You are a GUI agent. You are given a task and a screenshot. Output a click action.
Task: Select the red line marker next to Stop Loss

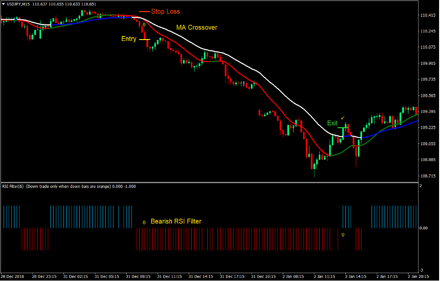(x=145, y=11)
